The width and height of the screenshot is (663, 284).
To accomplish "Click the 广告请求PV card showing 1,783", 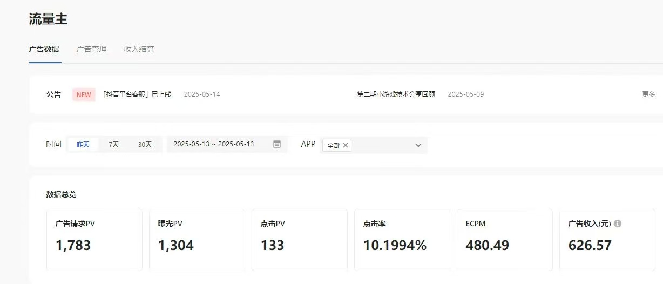I will click(x=94, y=240).
